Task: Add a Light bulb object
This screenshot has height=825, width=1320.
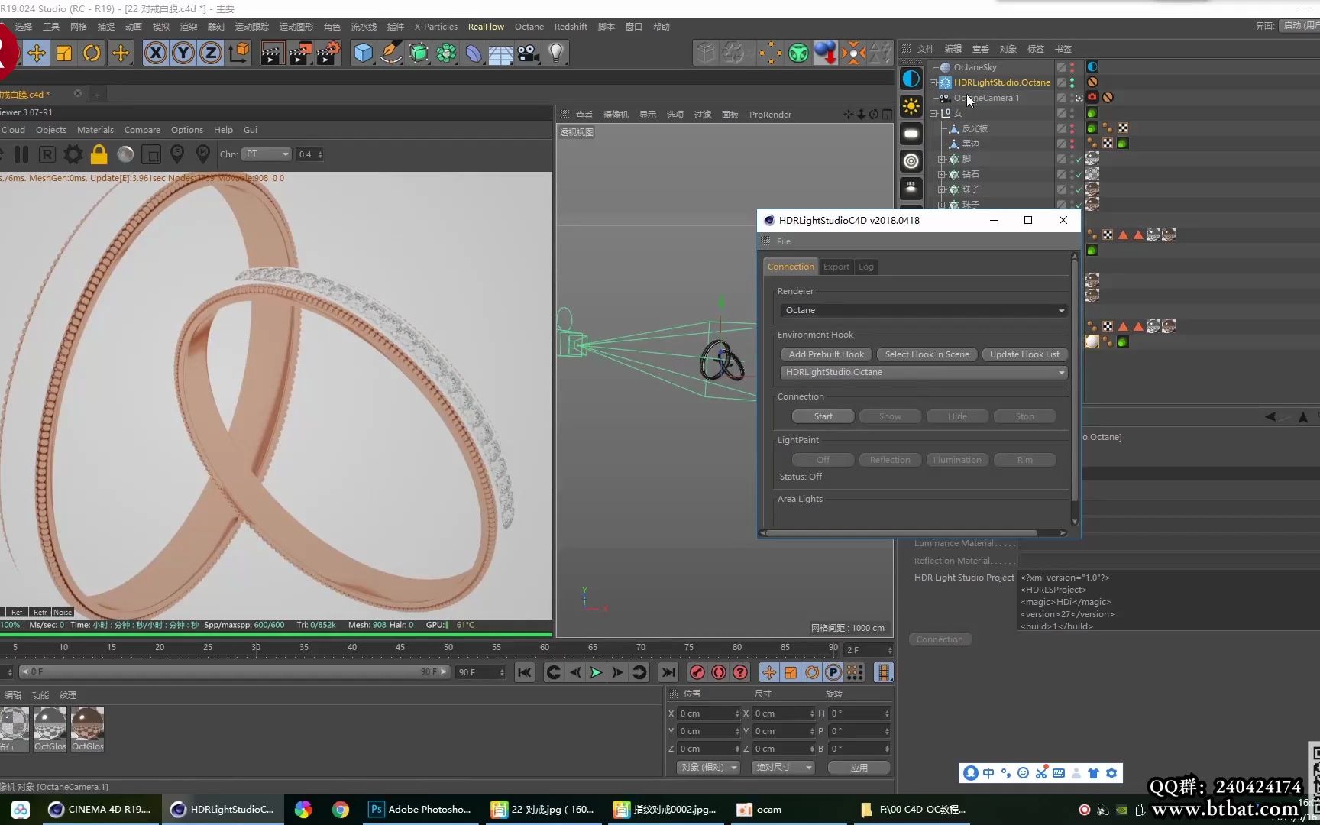Action: tap(556, 53)
